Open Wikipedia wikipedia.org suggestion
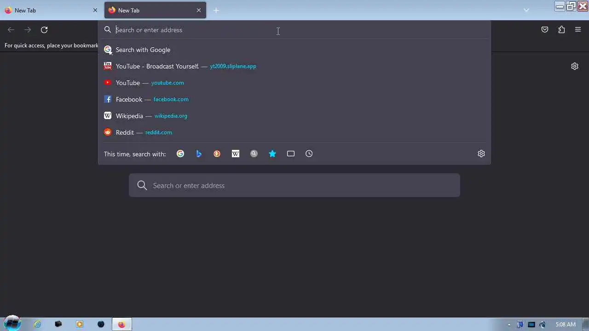 (294, 116)
